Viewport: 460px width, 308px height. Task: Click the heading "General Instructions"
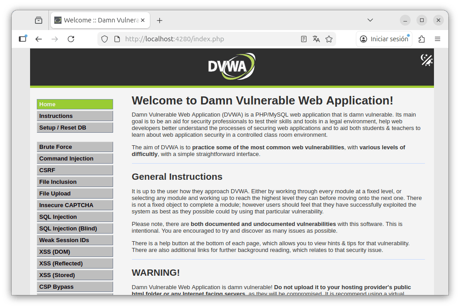coord(177,177)
